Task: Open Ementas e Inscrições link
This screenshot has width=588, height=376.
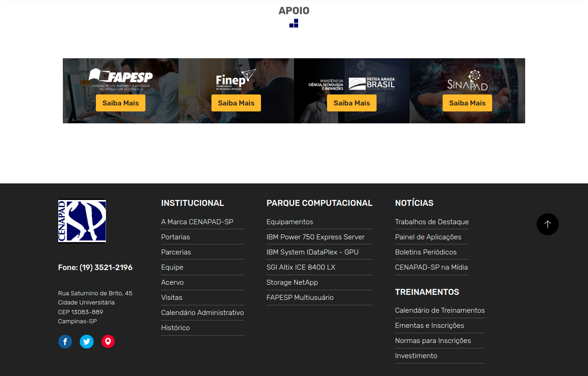Action: tap(430, 326)
